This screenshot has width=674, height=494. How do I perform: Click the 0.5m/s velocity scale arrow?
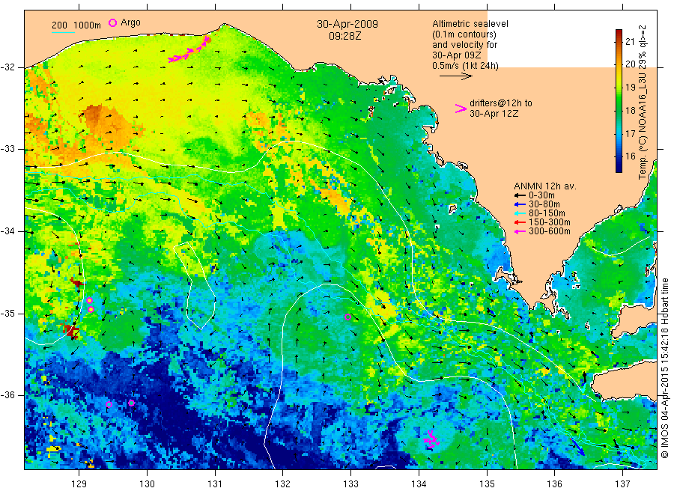click(x=455, y=76)
